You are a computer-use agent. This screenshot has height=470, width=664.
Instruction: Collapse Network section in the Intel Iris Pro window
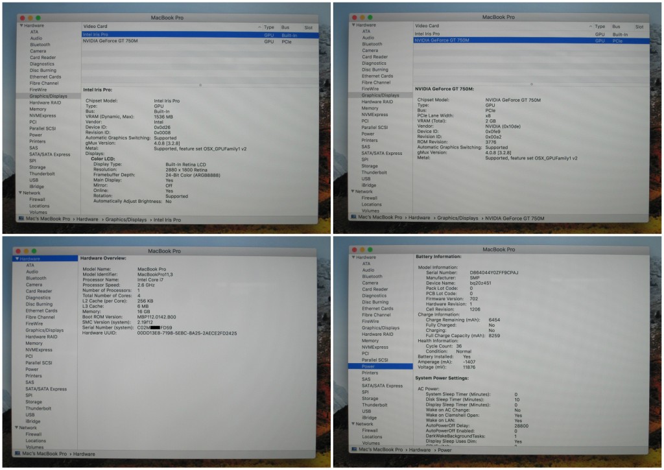20,193
